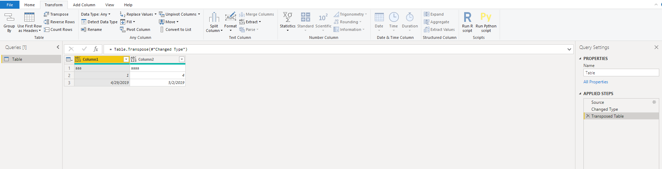Click the Run Python script icon
Screen dimensions: 662x169
pos(486,17)
